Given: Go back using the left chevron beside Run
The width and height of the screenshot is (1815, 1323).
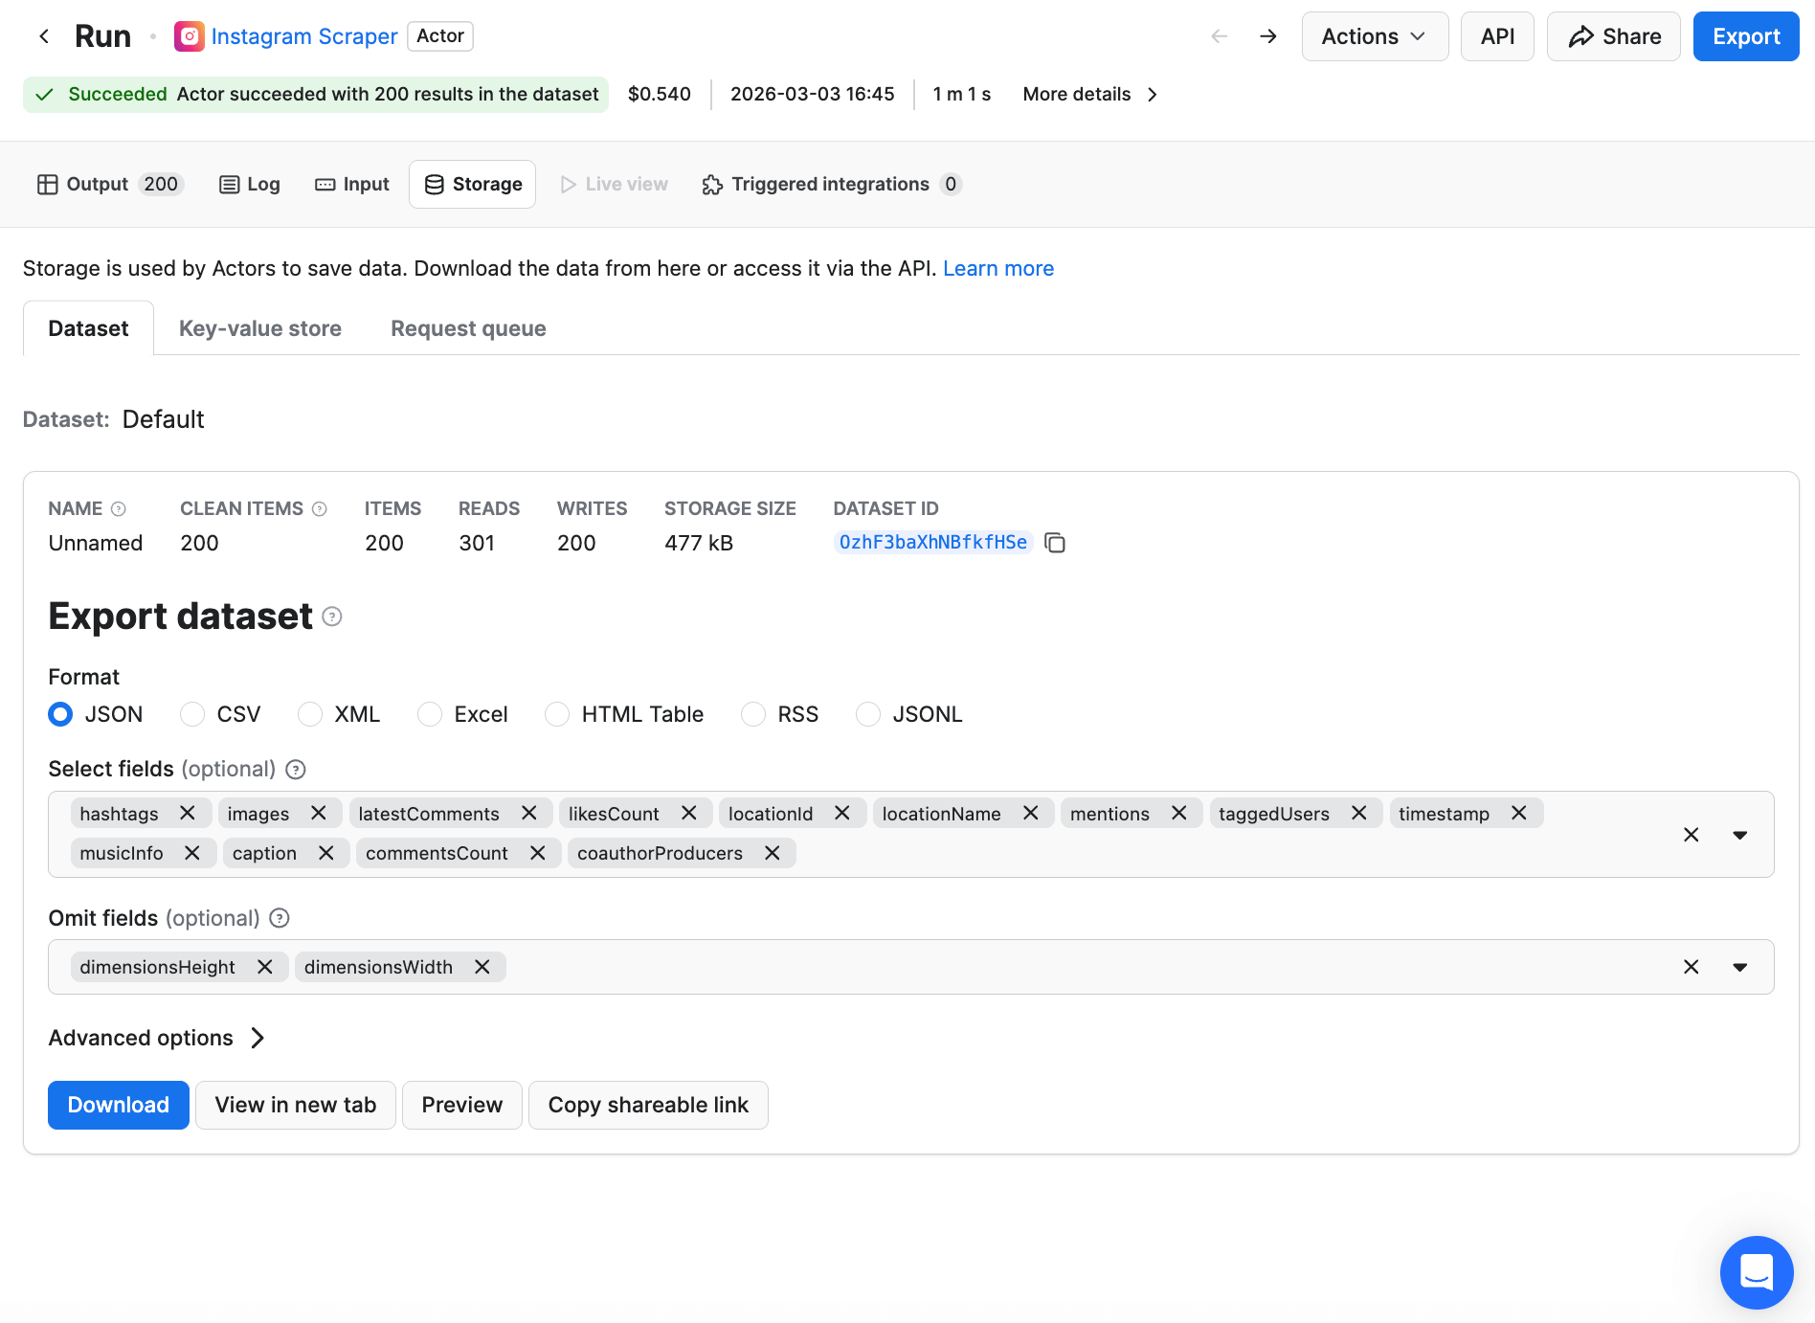Looking at the screenshot, I should click(44, 36).
